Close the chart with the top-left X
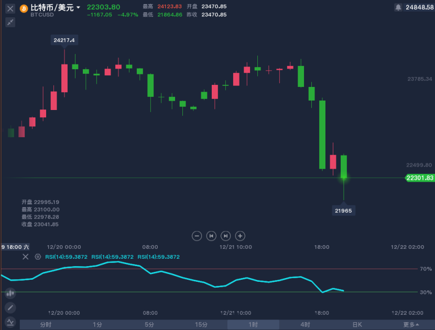Image resolution: width=435 pixels, height=330 pixels. 10,8
